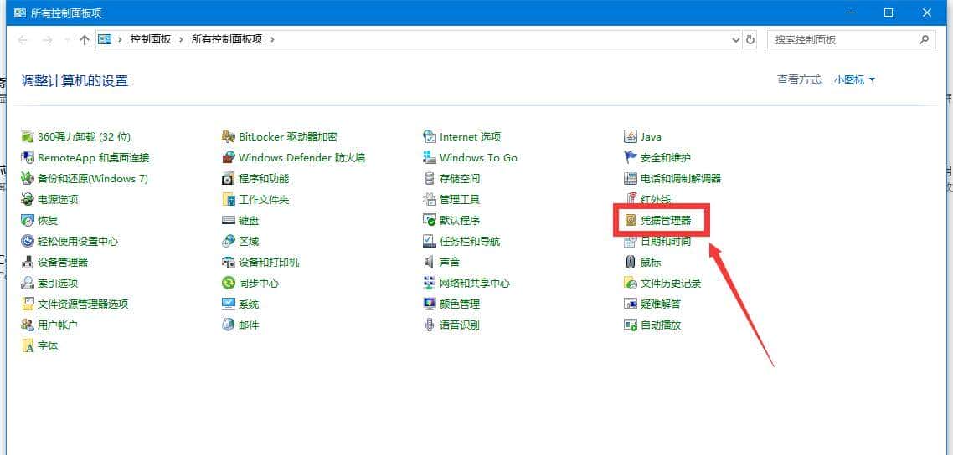953x455 pixels.
Task: Open the RemoteApp 和桌面连接 icon
Action: (28, 158)
